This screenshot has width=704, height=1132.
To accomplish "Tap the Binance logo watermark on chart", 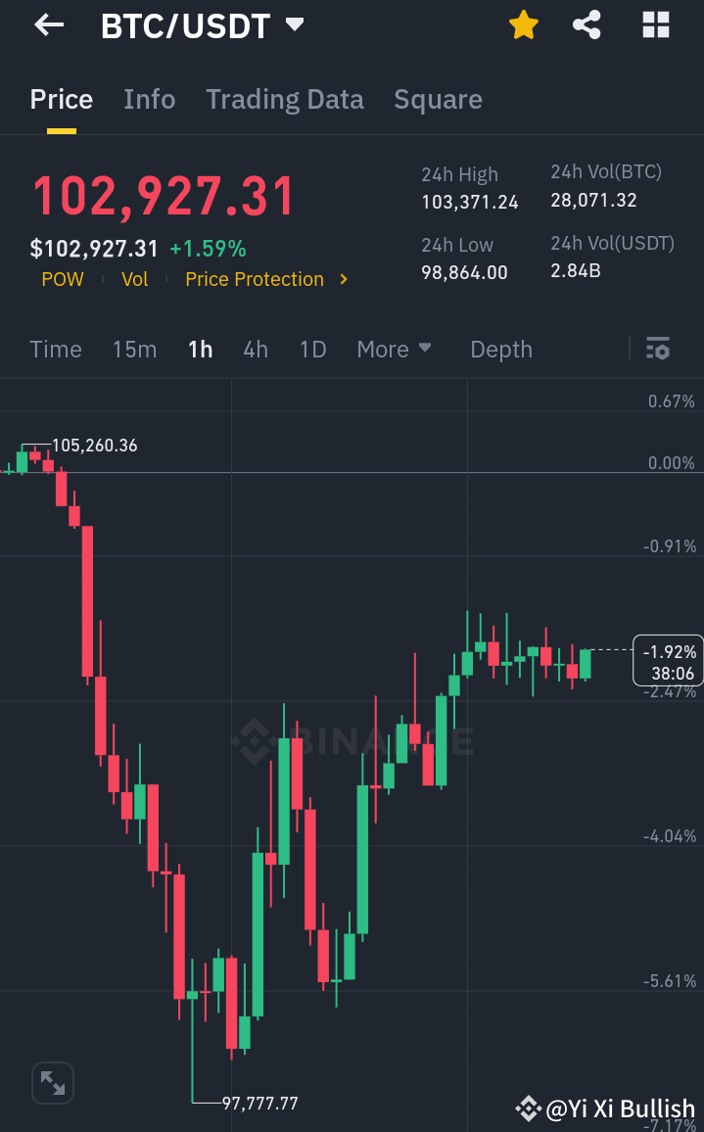I will tap(352, 742).
